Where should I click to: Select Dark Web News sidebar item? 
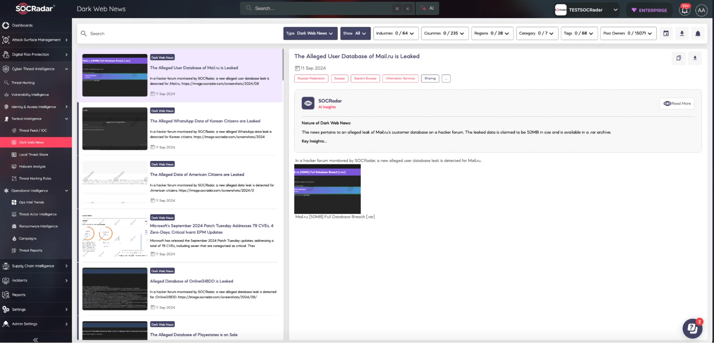pos(36,142)
